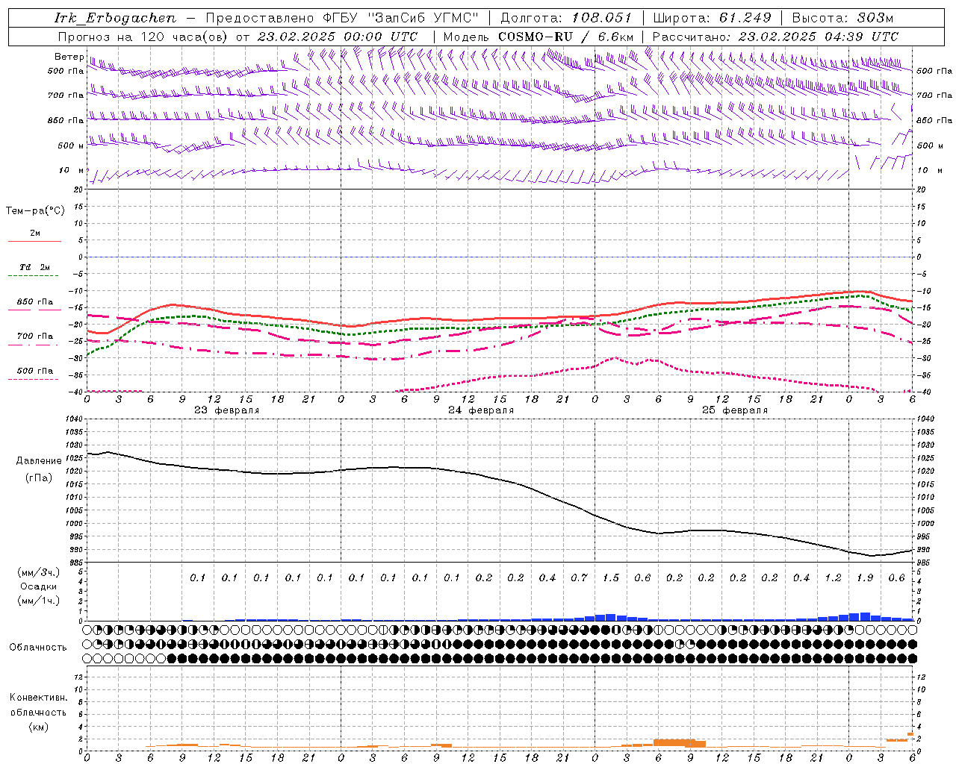This screenshot has width=956, height=764.
Task: Click the '500 гПа' legend entry in temperature panel
Action: point(34,371)
